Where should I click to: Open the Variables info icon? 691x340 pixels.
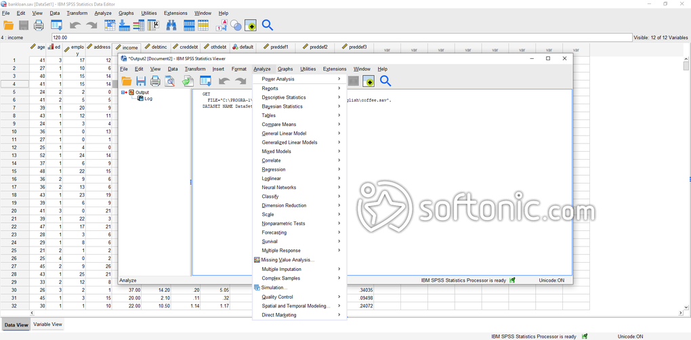[138, 25]
